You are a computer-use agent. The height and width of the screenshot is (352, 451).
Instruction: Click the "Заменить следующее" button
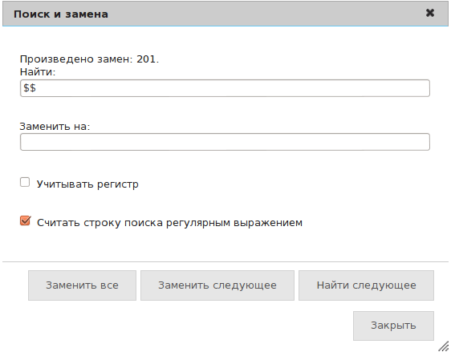tap(217, 285)
